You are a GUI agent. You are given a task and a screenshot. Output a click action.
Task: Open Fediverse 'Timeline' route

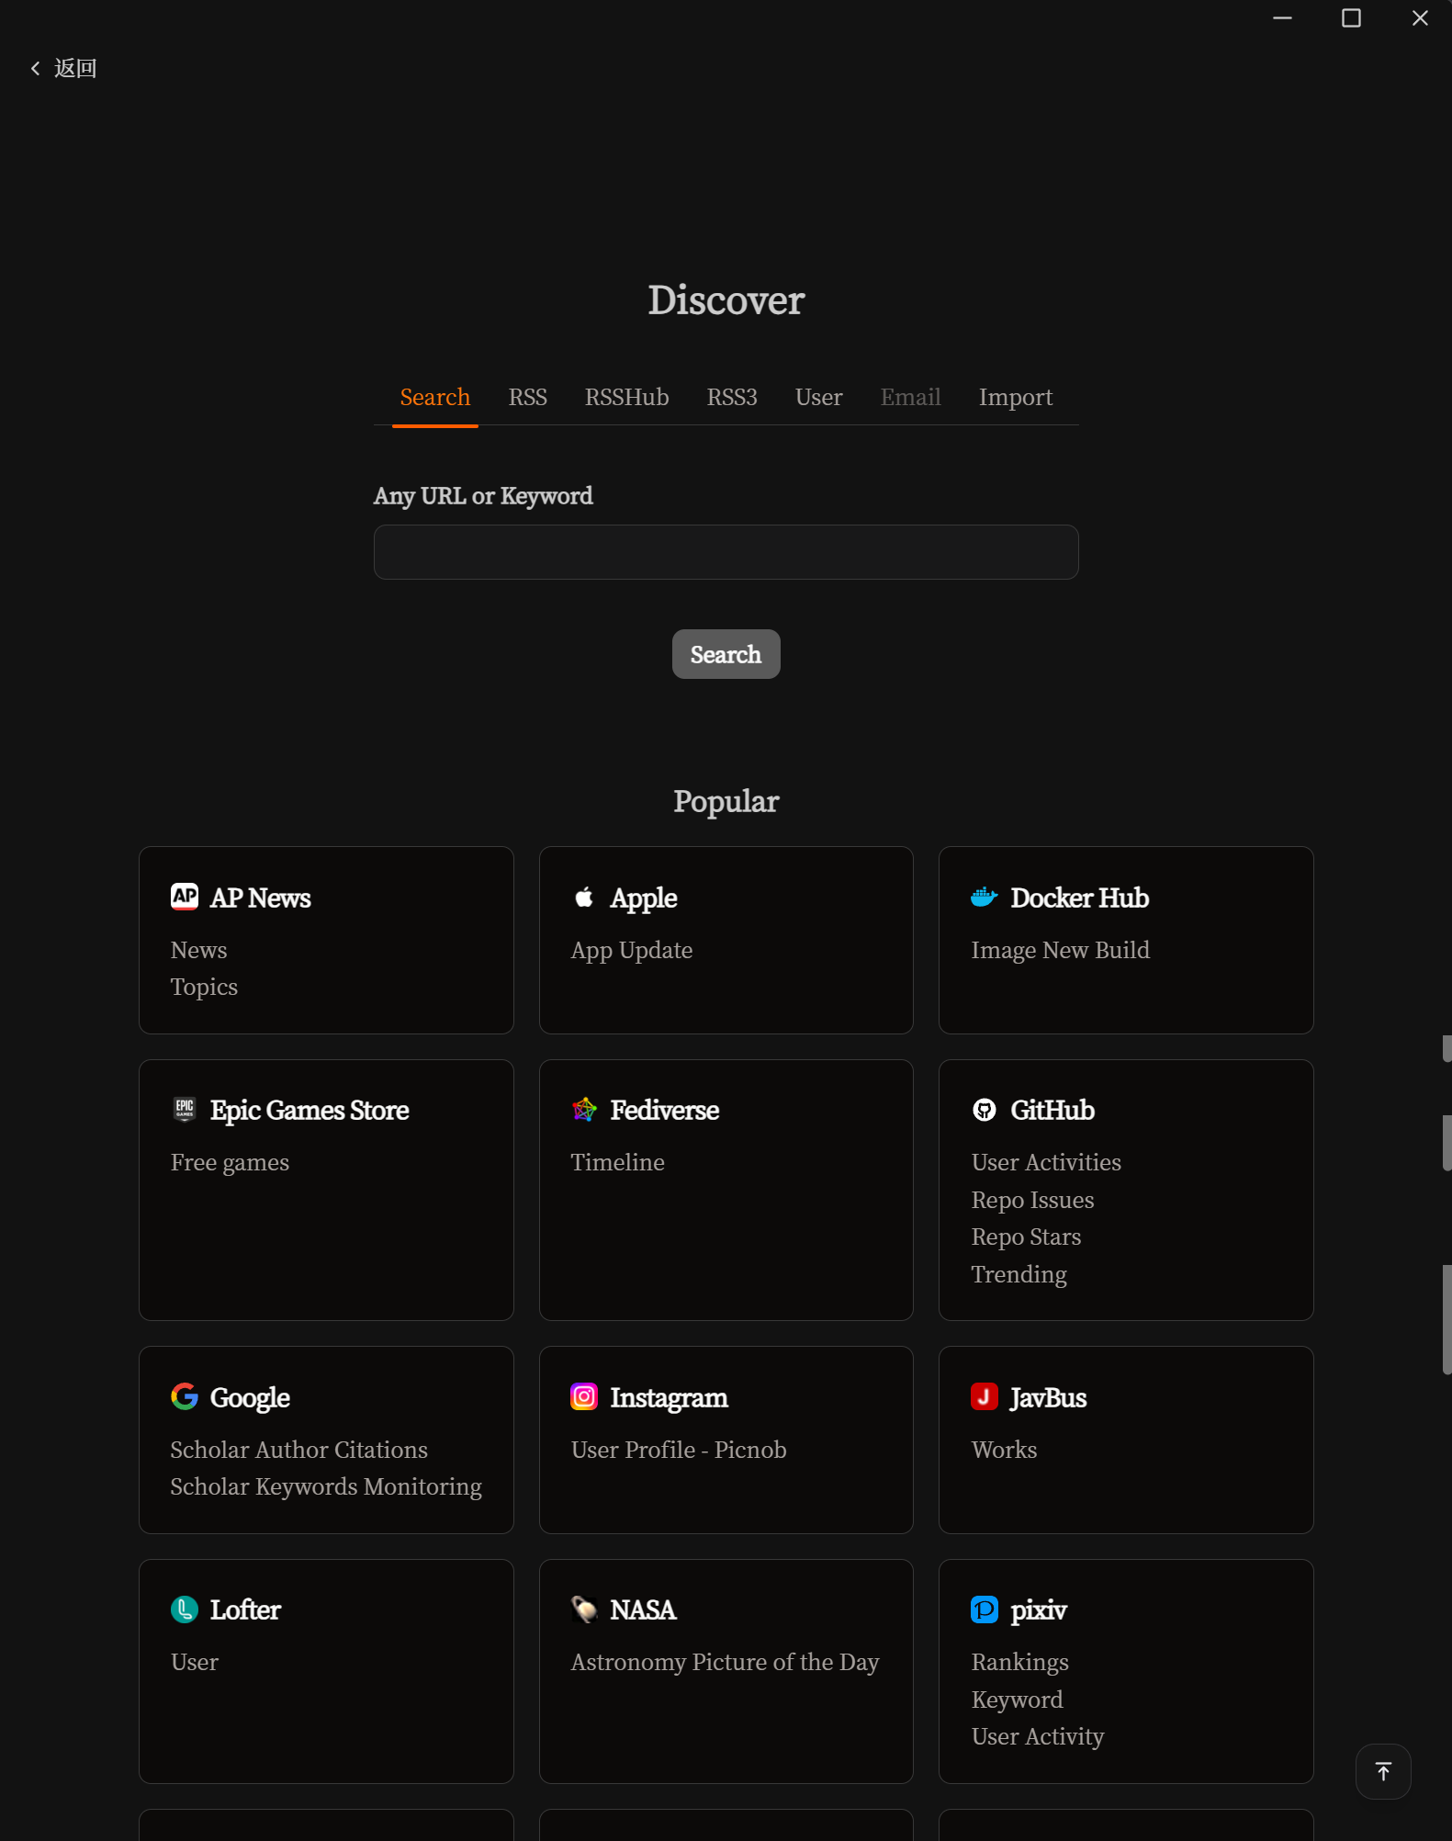pyautogui.click(x=618, y=1162)
